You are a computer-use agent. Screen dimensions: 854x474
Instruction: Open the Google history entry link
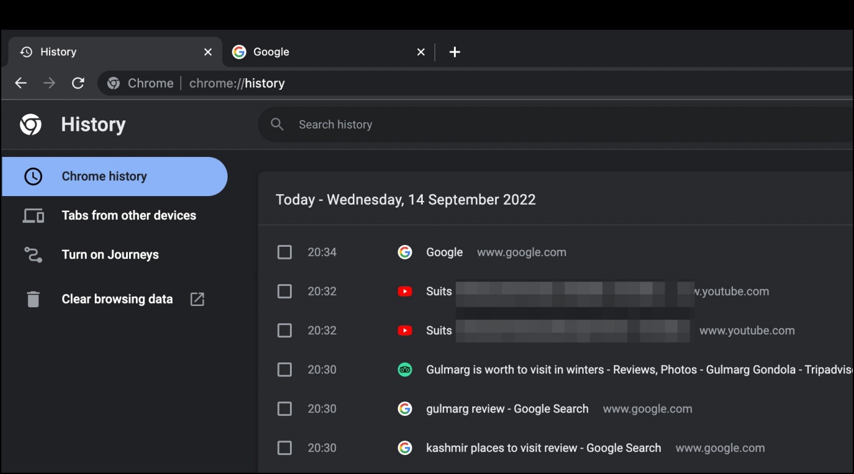point(444,252)
